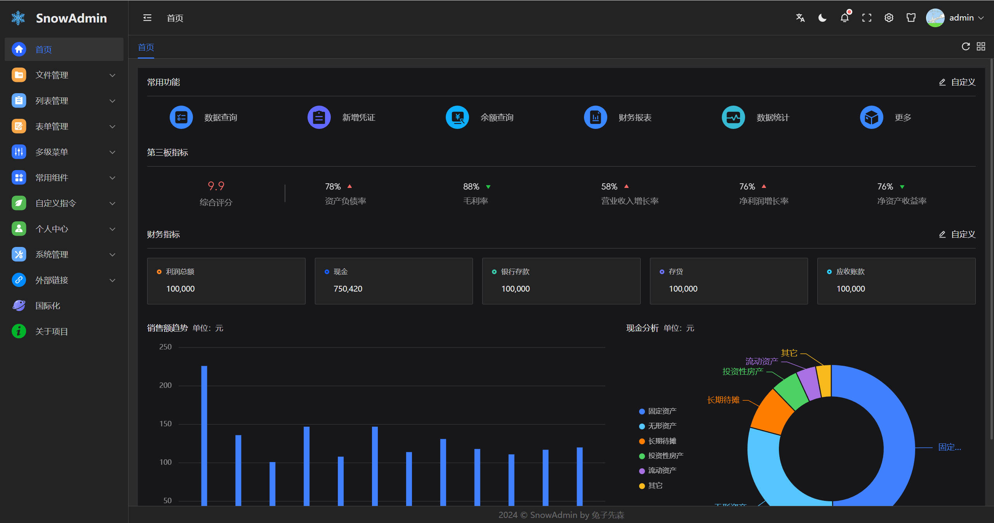Toggle 固定资产 legend item
The width and height of the screenshot is (994, 523).
(658, 411)
